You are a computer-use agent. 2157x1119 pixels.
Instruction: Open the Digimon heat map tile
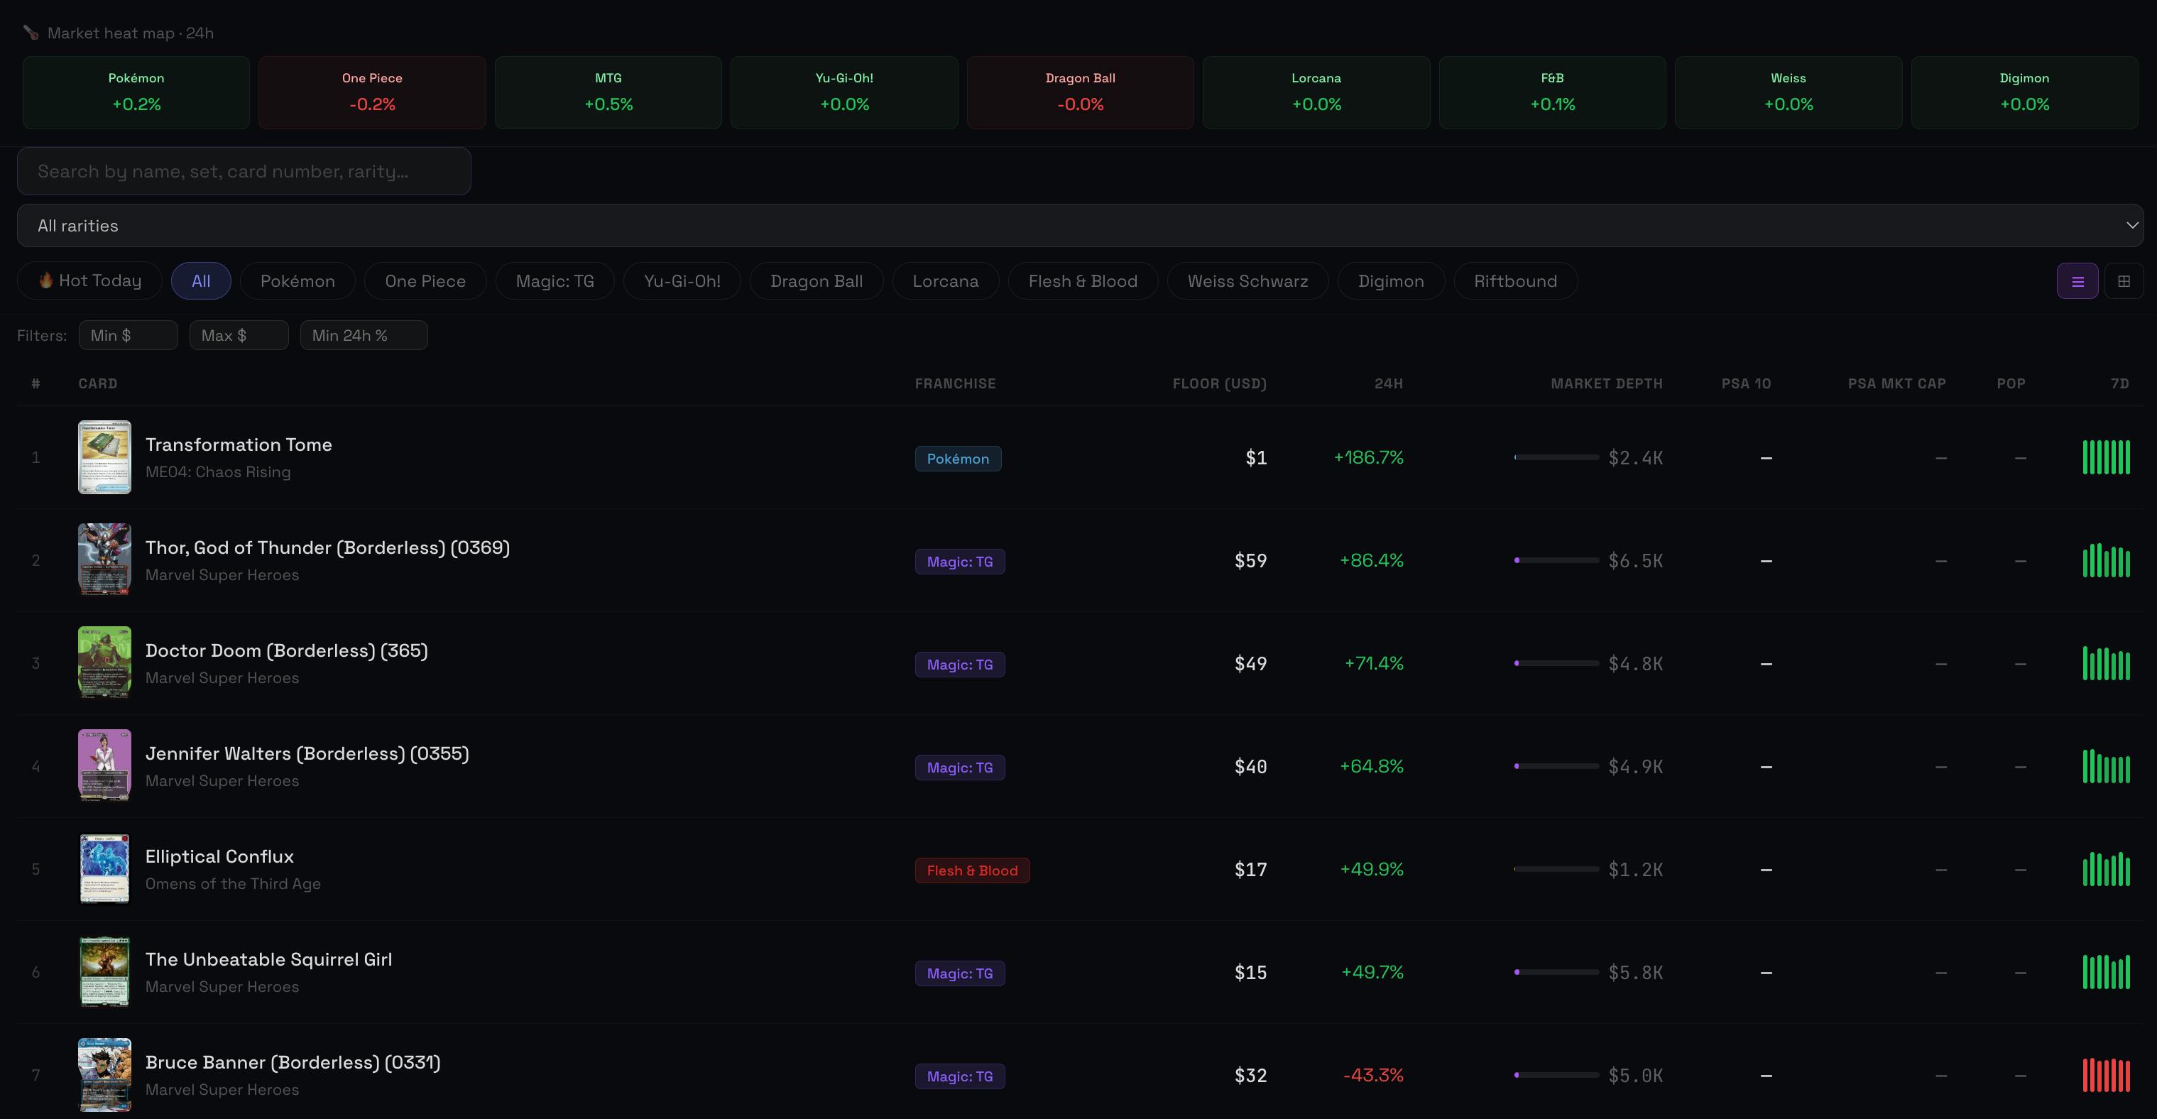(2025, 92)
